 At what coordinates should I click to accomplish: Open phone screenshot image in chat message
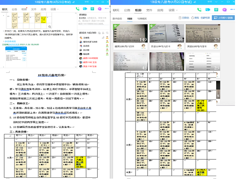(16, 57)
